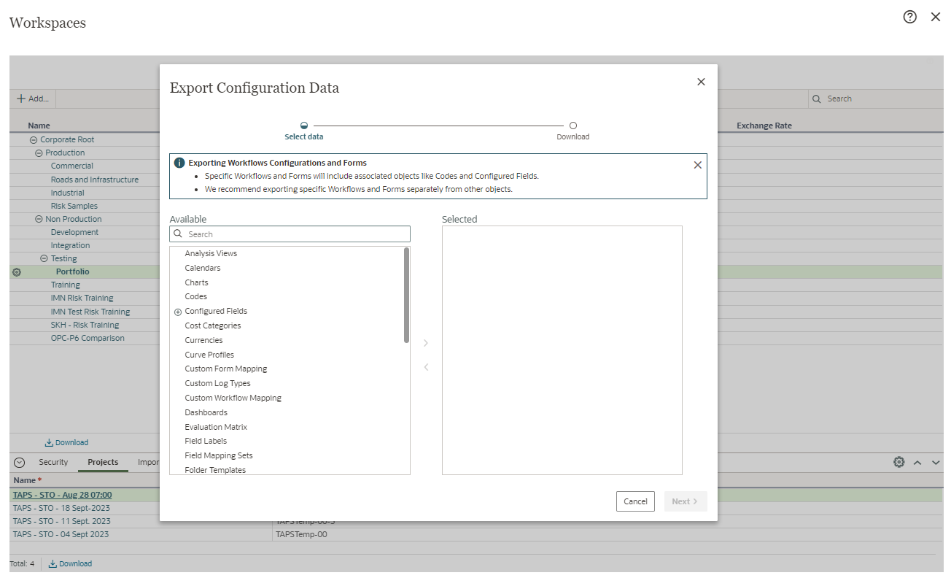
Task: Close the Export Configuration Data dialog
Action: point(701,82)
